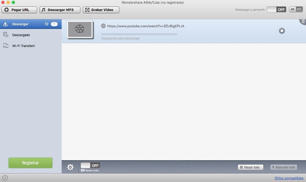The height and width of the screenshot is (182, 306).
Task: Click the yellow minimize window button
Action: pos(8,2)
